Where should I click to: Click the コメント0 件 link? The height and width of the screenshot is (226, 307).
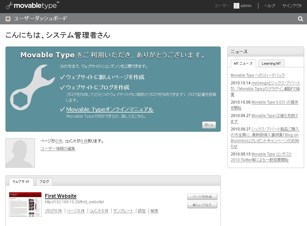[x=99, y=211]
